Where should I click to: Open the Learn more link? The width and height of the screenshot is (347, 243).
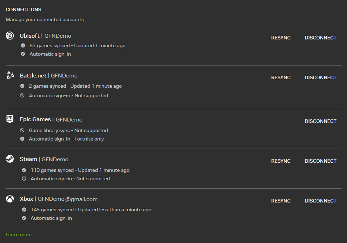[x=19, y=235]
